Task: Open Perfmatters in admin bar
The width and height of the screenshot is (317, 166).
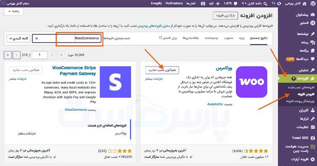Action: 174,3
